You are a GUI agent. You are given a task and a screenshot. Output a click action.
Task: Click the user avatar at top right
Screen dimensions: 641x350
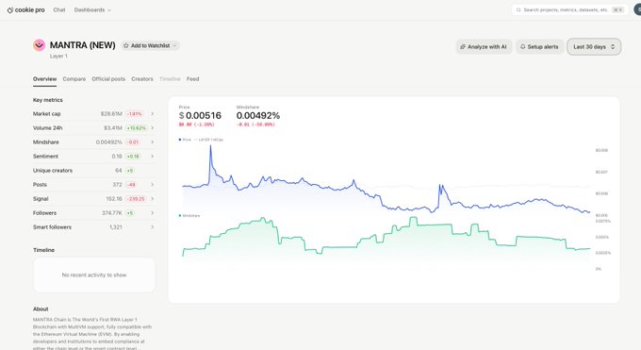[638, 9]
